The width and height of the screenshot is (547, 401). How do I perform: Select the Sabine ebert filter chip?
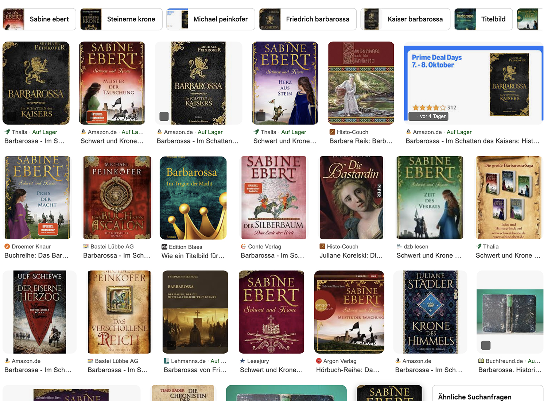click(39, 19)
